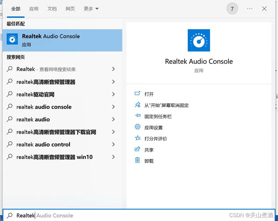
Task: Select 从"开始"屏幕取消固定
Action: coord(166,105)
